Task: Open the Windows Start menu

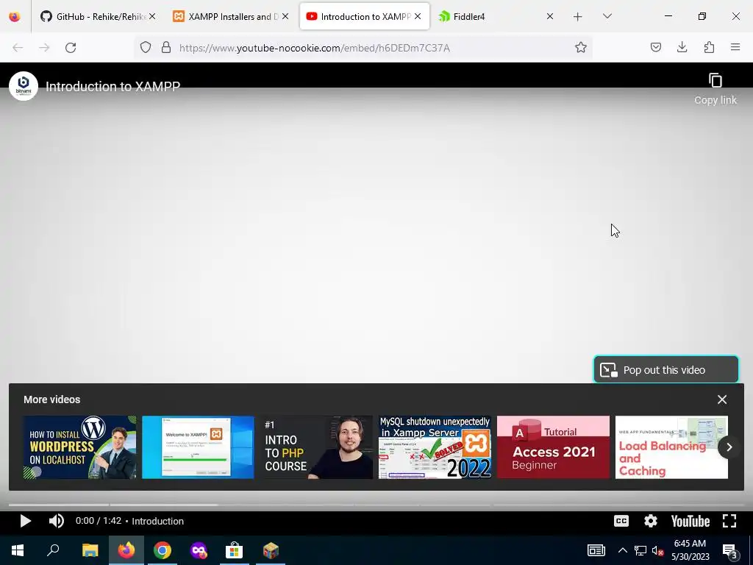Action: click(x=18, y=550)
